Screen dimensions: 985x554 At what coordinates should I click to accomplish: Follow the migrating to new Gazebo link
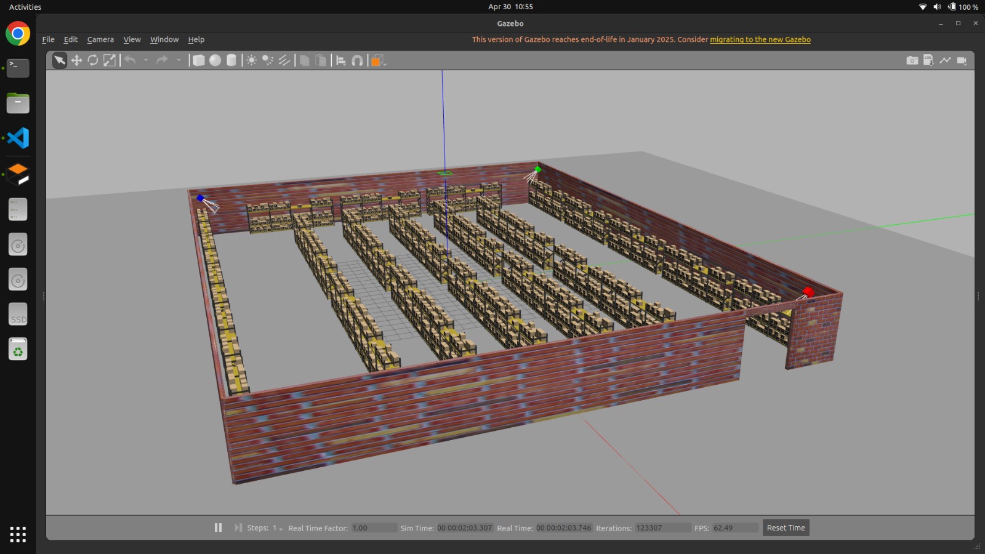[760, 39]
